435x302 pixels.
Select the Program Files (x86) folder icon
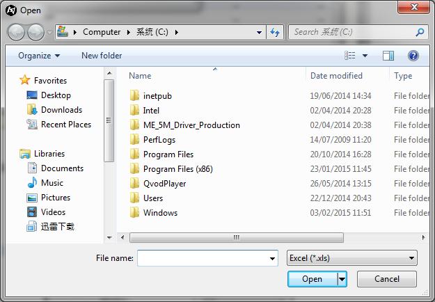tap(134, 169)
